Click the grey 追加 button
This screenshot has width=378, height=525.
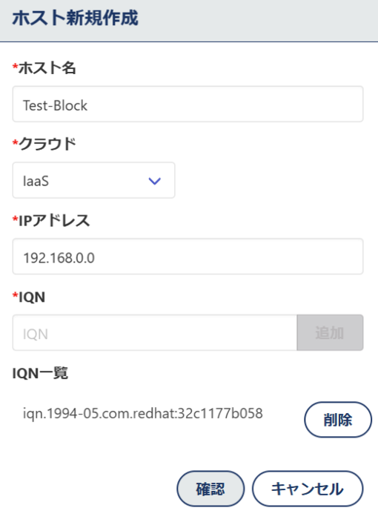point(330,333)
